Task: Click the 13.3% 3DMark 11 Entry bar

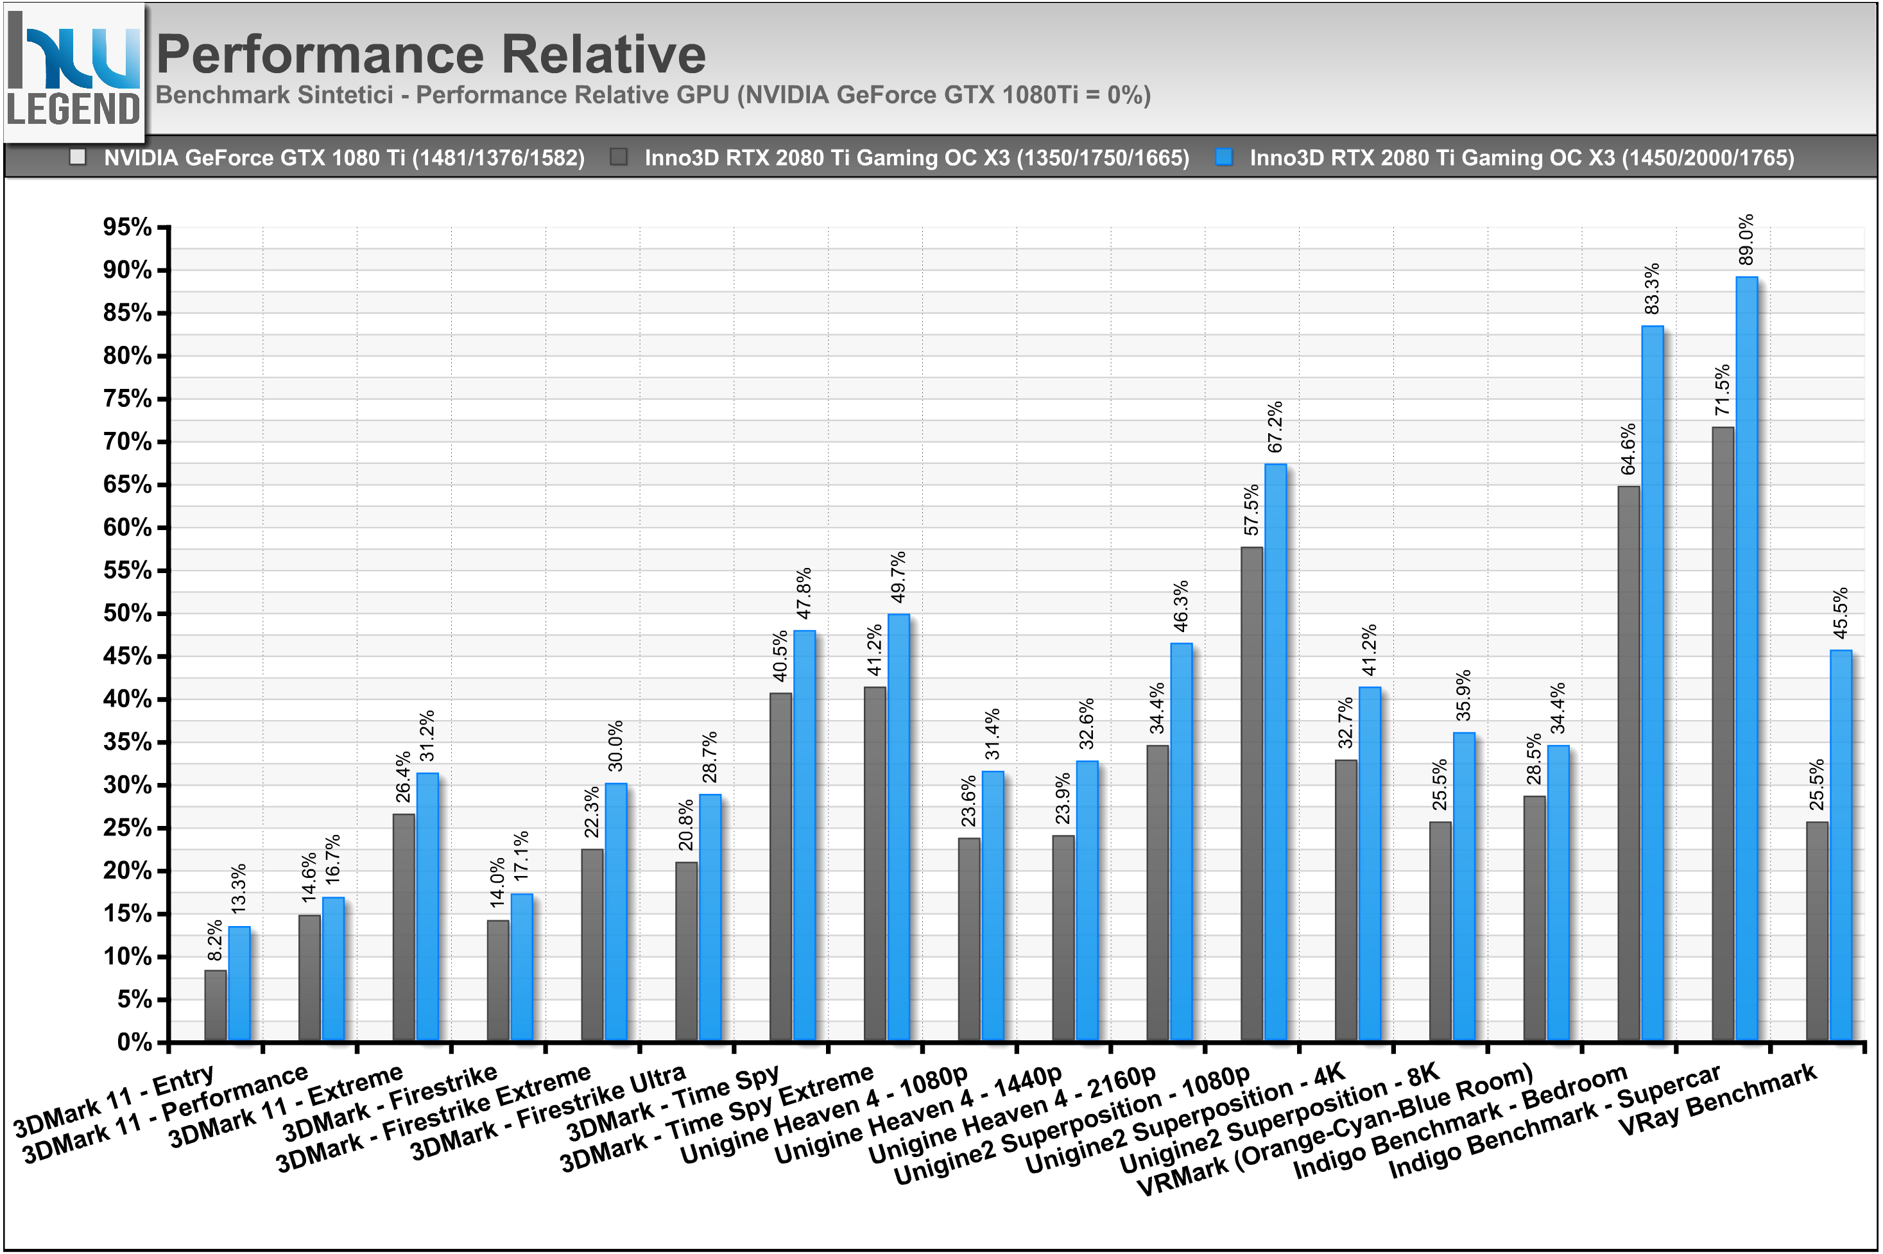Action: tap(239, 984)
